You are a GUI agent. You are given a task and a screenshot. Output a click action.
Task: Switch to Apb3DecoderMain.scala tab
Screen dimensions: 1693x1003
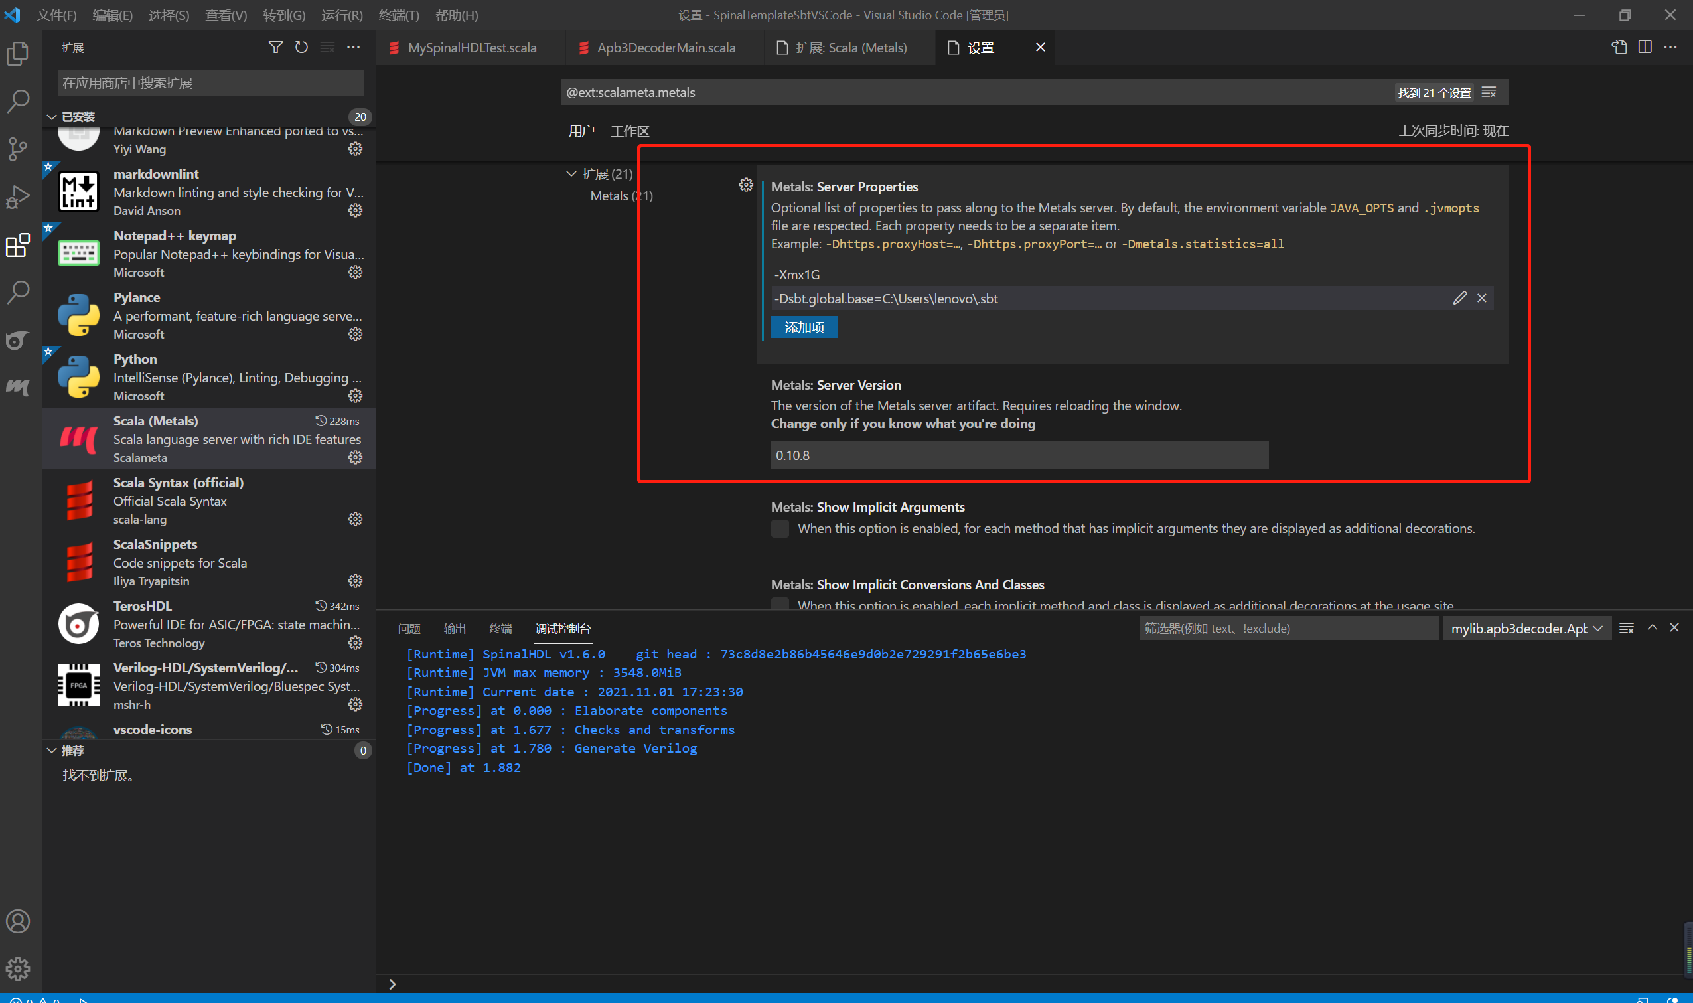[x=666, y=48]
